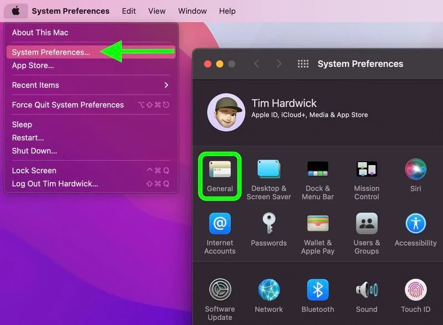Open Tim Hardwick Apple ID settings
Viewport: 443px width, 325px height.
[284, 104]
